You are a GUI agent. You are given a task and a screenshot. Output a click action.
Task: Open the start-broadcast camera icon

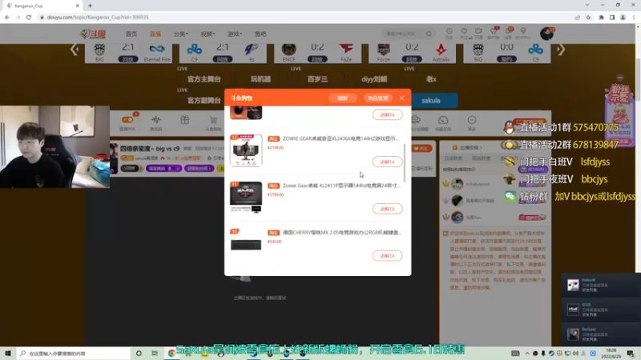(x=478, y=33)
